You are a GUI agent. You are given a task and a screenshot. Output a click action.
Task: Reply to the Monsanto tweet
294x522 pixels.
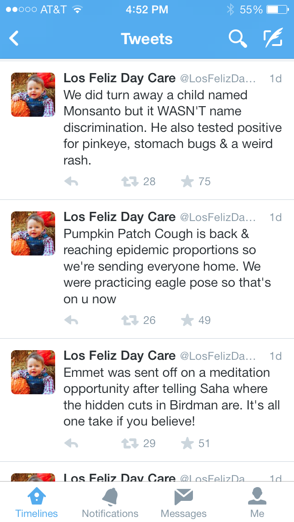71,182
